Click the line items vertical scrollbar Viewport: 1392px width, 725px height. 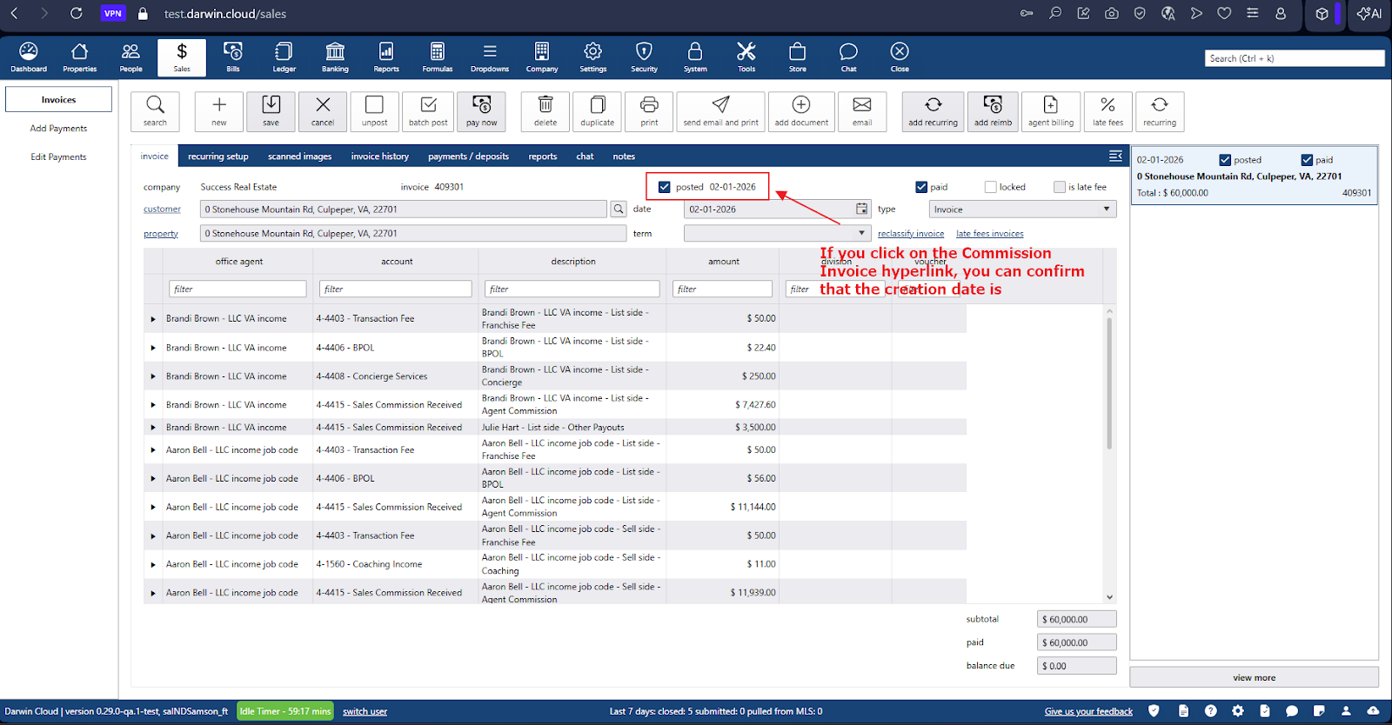1109,382
